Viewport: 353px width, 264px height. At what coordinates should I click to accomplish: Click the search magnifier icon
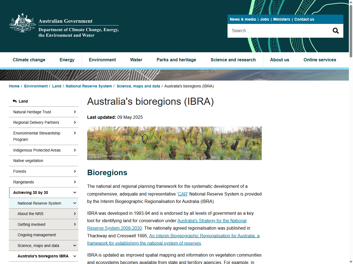[x=336, y=31]
